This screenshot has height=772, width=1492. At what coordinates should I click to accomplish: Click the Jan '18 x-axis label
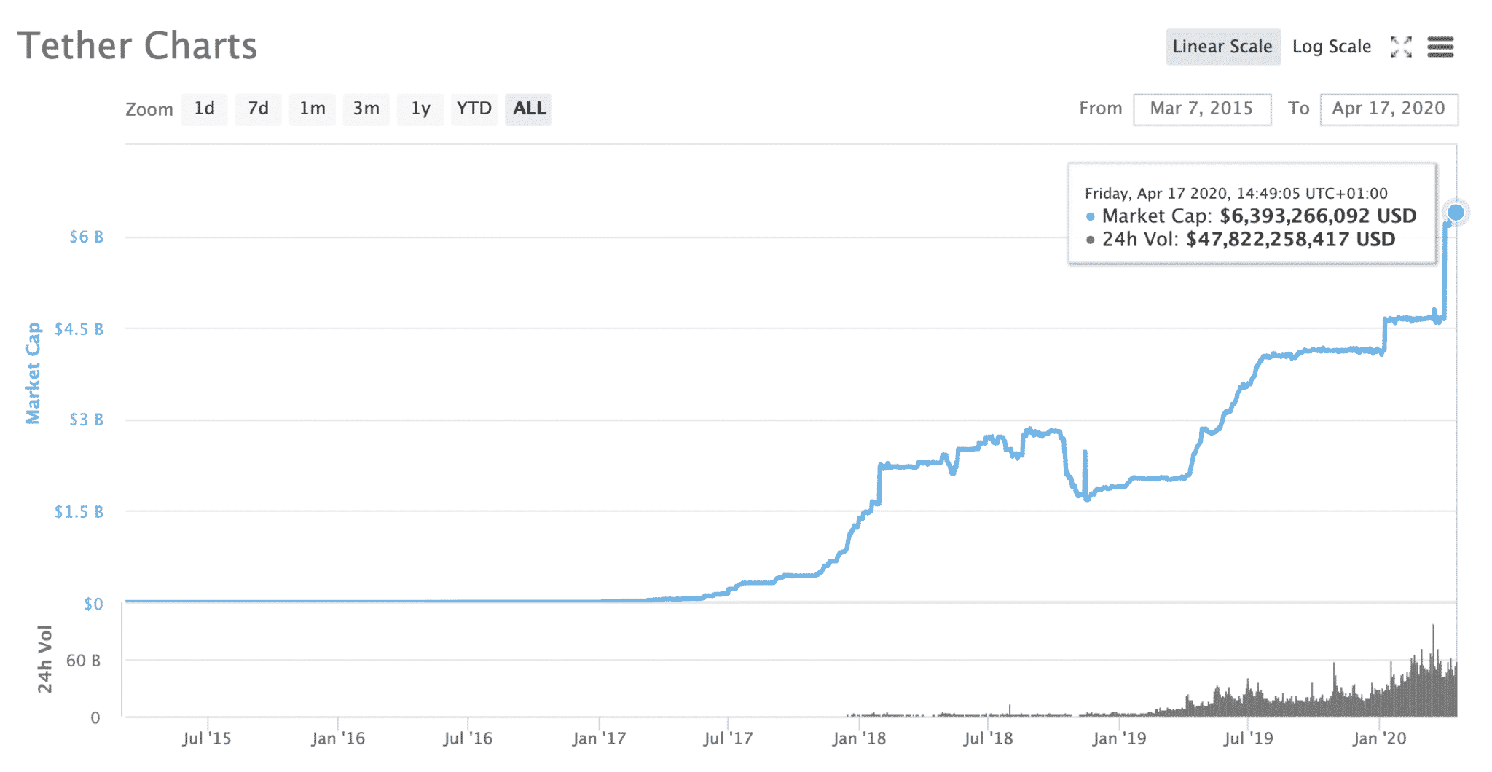859,738
